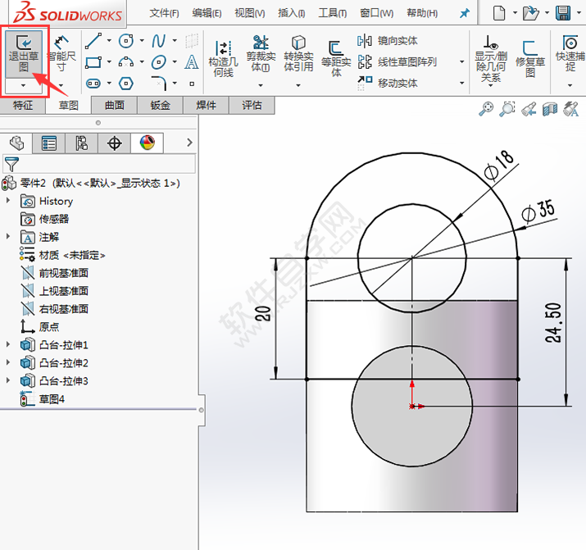Open the DimXpertManager tab
The width and height of the screenshot is (586, 550).
coord(115,143)
